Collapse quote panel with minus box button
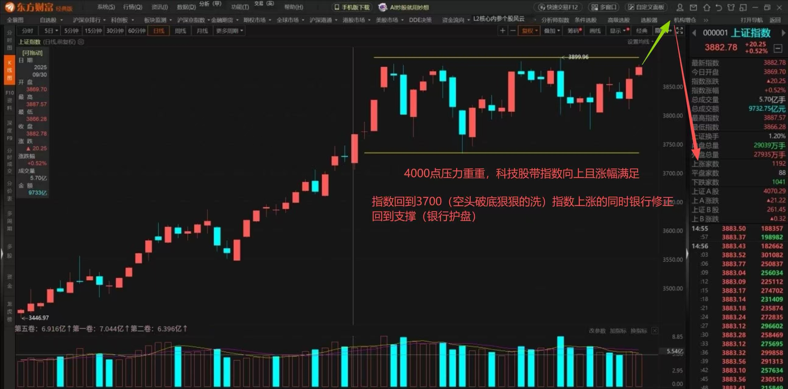Screen dimensions: 788x389 coord(778,48)
